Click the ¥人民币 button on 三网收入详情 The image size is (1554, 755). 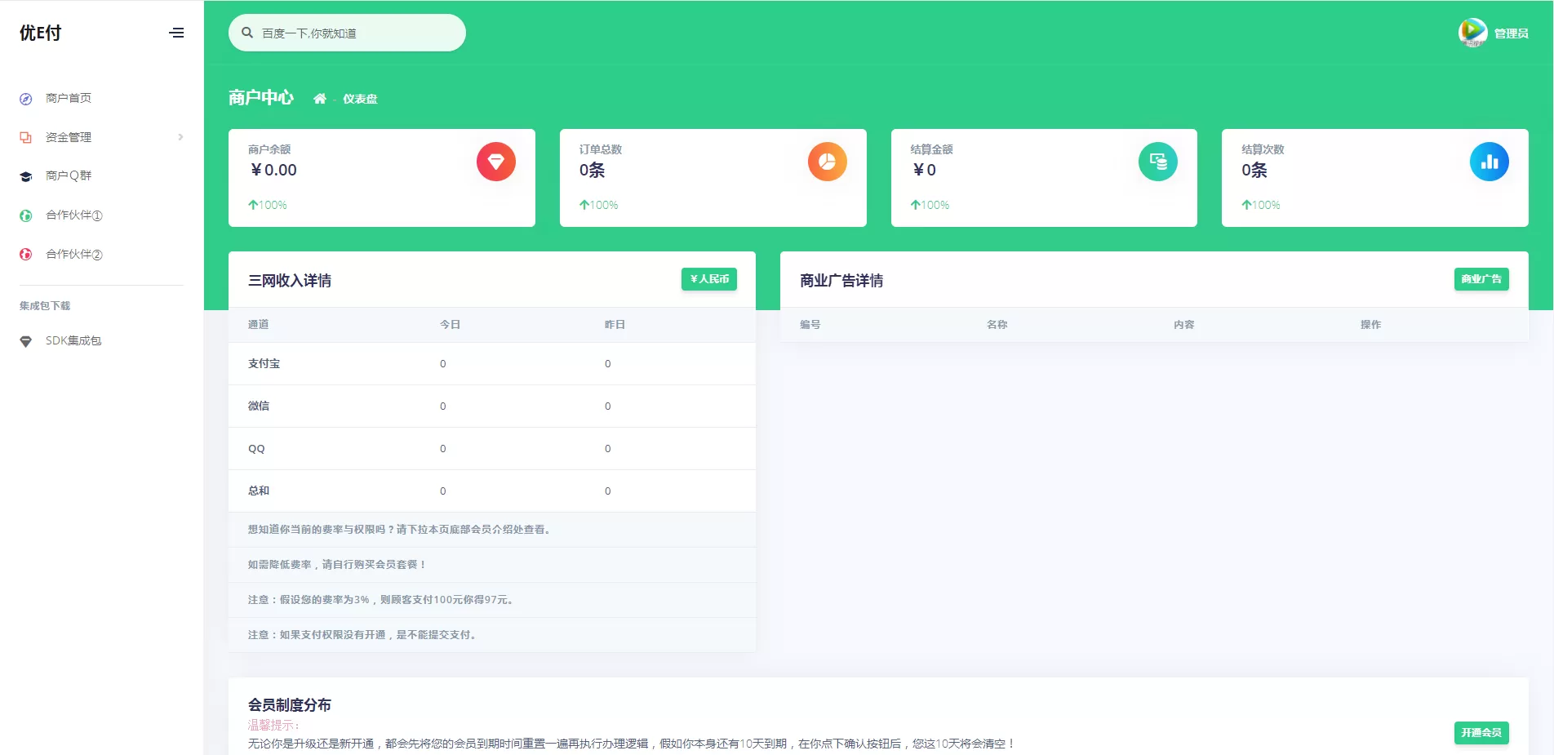coord(708,279)
